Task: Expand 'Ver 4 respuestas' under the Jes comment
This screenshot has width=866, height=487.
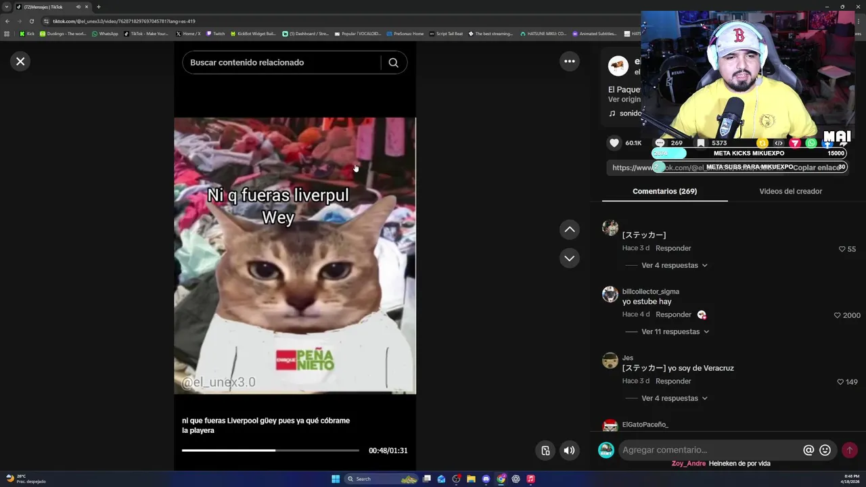Action: [x=674, y=398]
